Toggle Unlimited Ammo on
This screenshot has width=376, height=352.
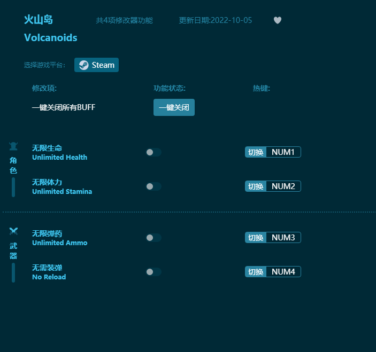(x=154, y=238)
